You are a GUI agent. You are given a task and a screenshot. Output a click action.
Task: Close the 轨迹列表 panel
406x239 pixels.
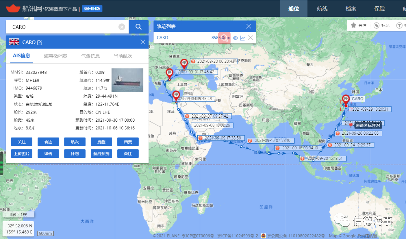(x=249, y=26)
